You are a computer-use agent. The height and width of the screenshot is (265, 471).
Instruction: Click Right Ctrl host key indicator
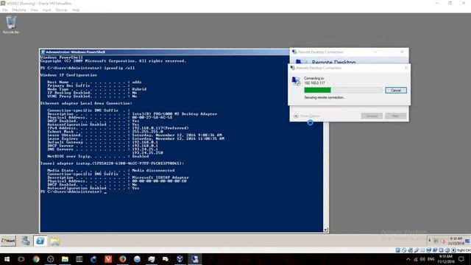pos(464,250)
